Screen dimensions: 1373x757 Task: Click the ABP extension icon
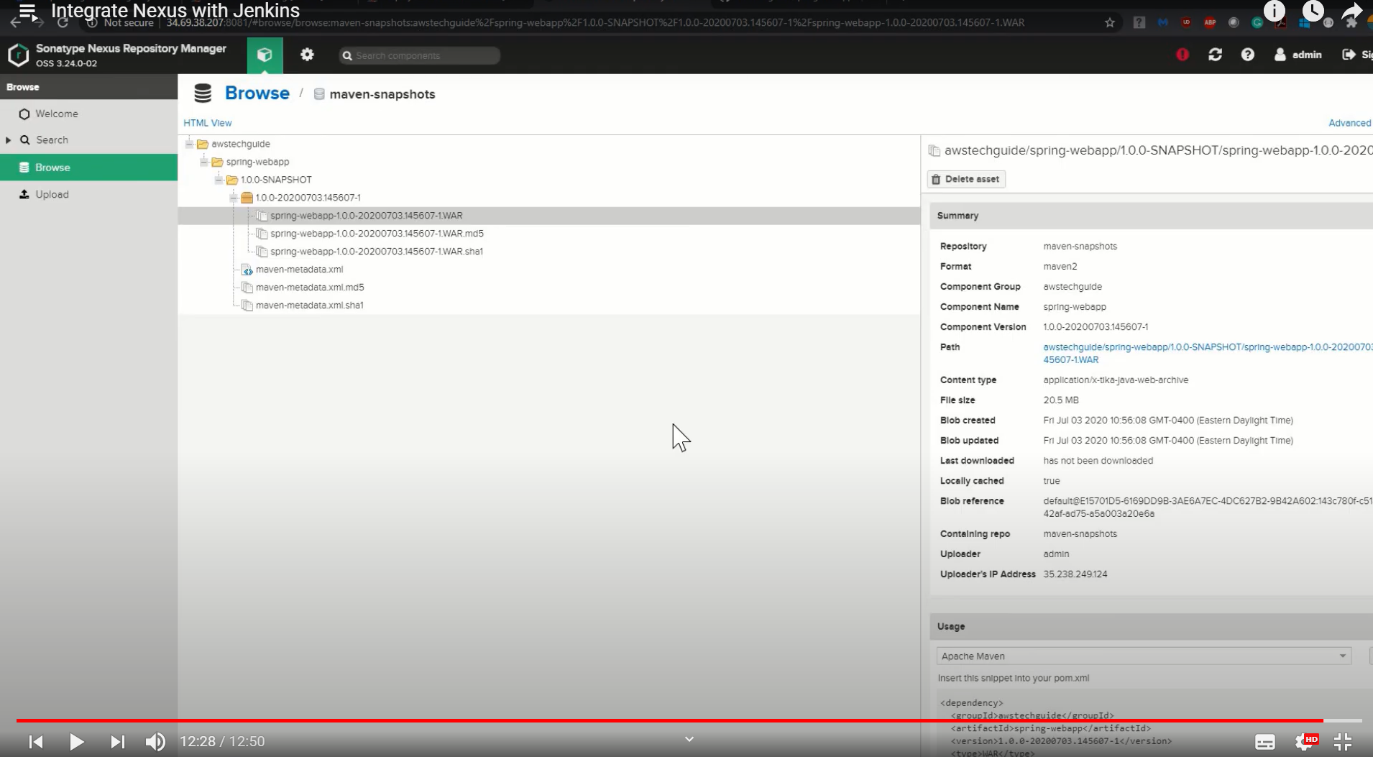tap(1210, 23)
